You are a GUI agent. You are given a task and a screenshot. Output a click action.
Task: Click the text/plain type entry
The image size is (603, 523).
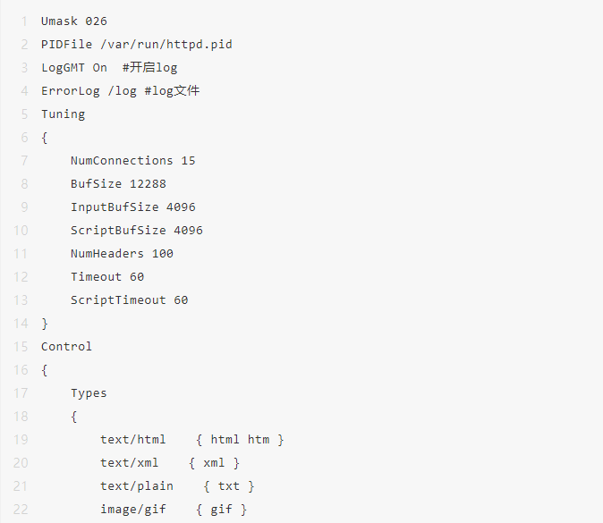pyautogui.click(x=136, y=485)
